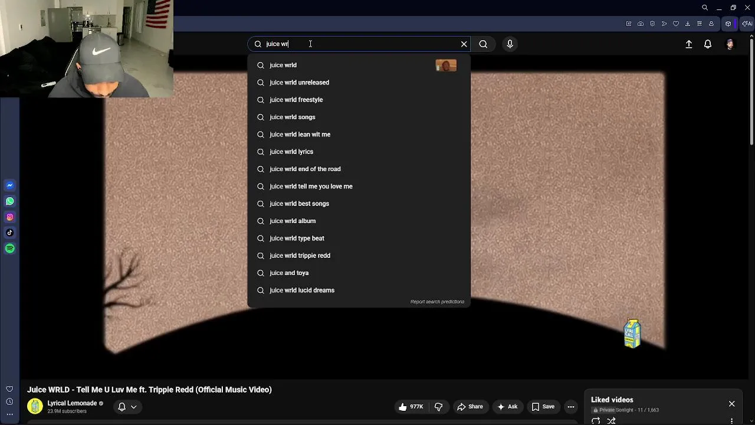Viewport: 755px width, 425px height.
Task: Select suggestion 'juice wrld lyrics'
Action: (x=359, y=152)
